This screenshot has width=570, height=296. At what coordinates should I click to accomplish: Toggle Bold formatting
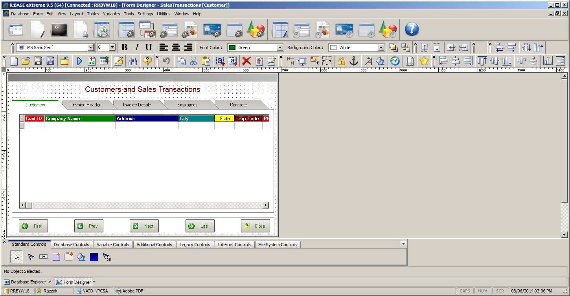(125, 48)
